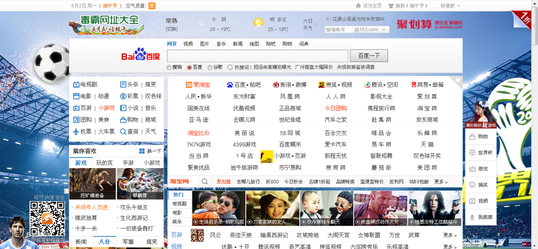538x249 pixels.
Task: Select the 军事 news tab
Action: pos(128,242)
